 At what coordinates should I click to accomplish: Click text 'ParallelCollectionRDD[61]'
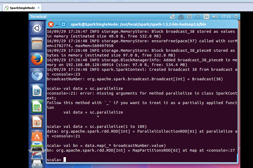tap(167, 132)
